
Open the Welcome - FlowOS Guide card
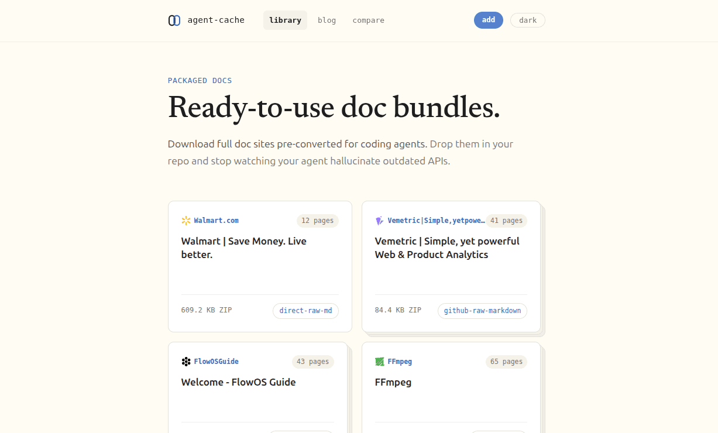pos(257,387)
